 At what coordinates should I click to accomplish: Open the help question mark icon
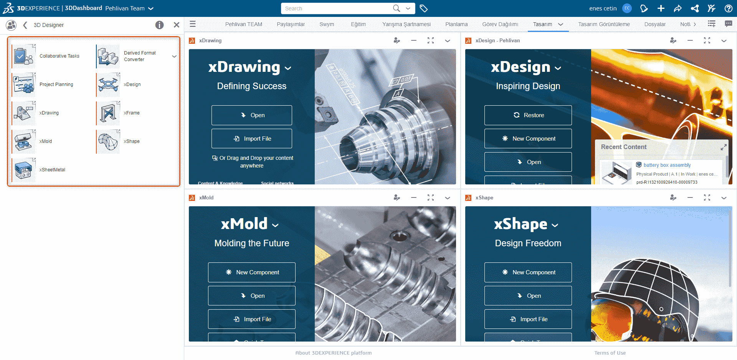click(729, 8)
